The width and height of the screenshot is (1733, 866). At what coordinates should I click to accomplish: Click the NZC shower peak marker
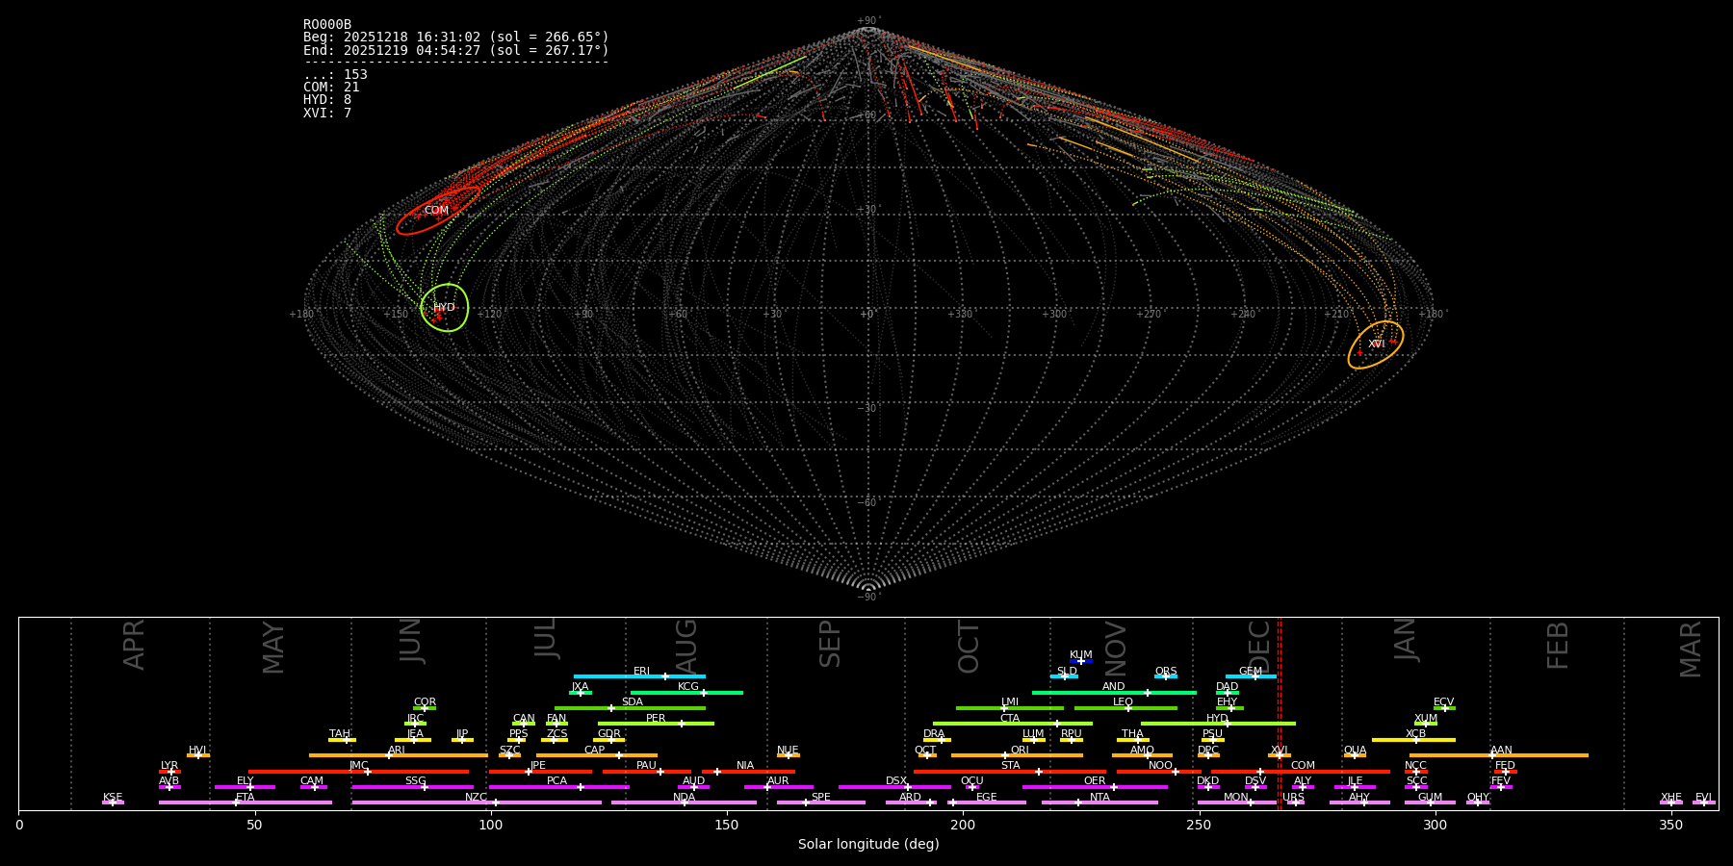[x=495, y=802]
